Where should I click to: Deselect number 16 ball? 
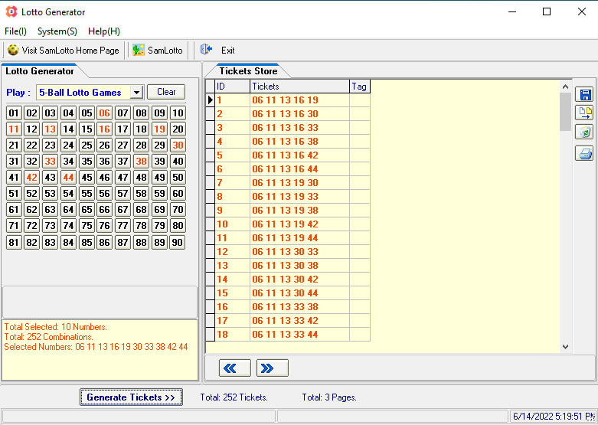click(104, 129)
